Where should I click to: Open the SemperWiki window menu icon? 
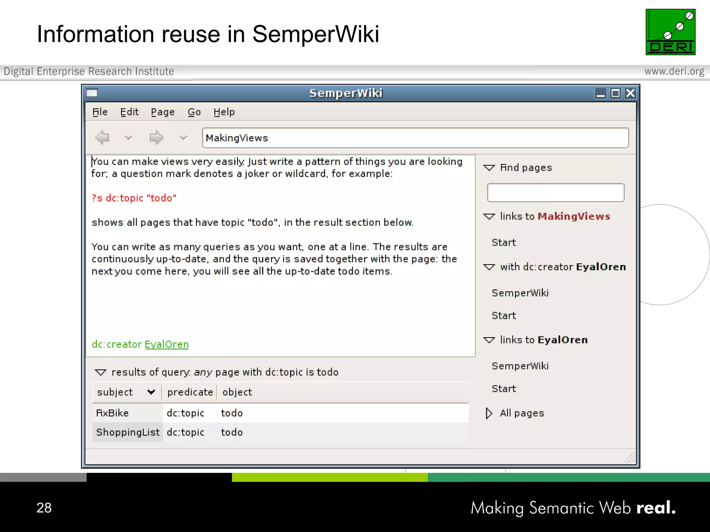[92, 93]
